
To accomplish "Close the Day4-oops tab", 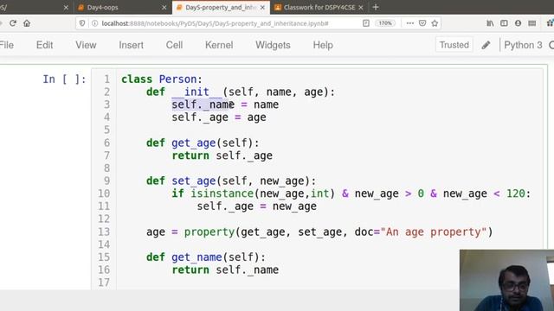I will click(164, 8).
